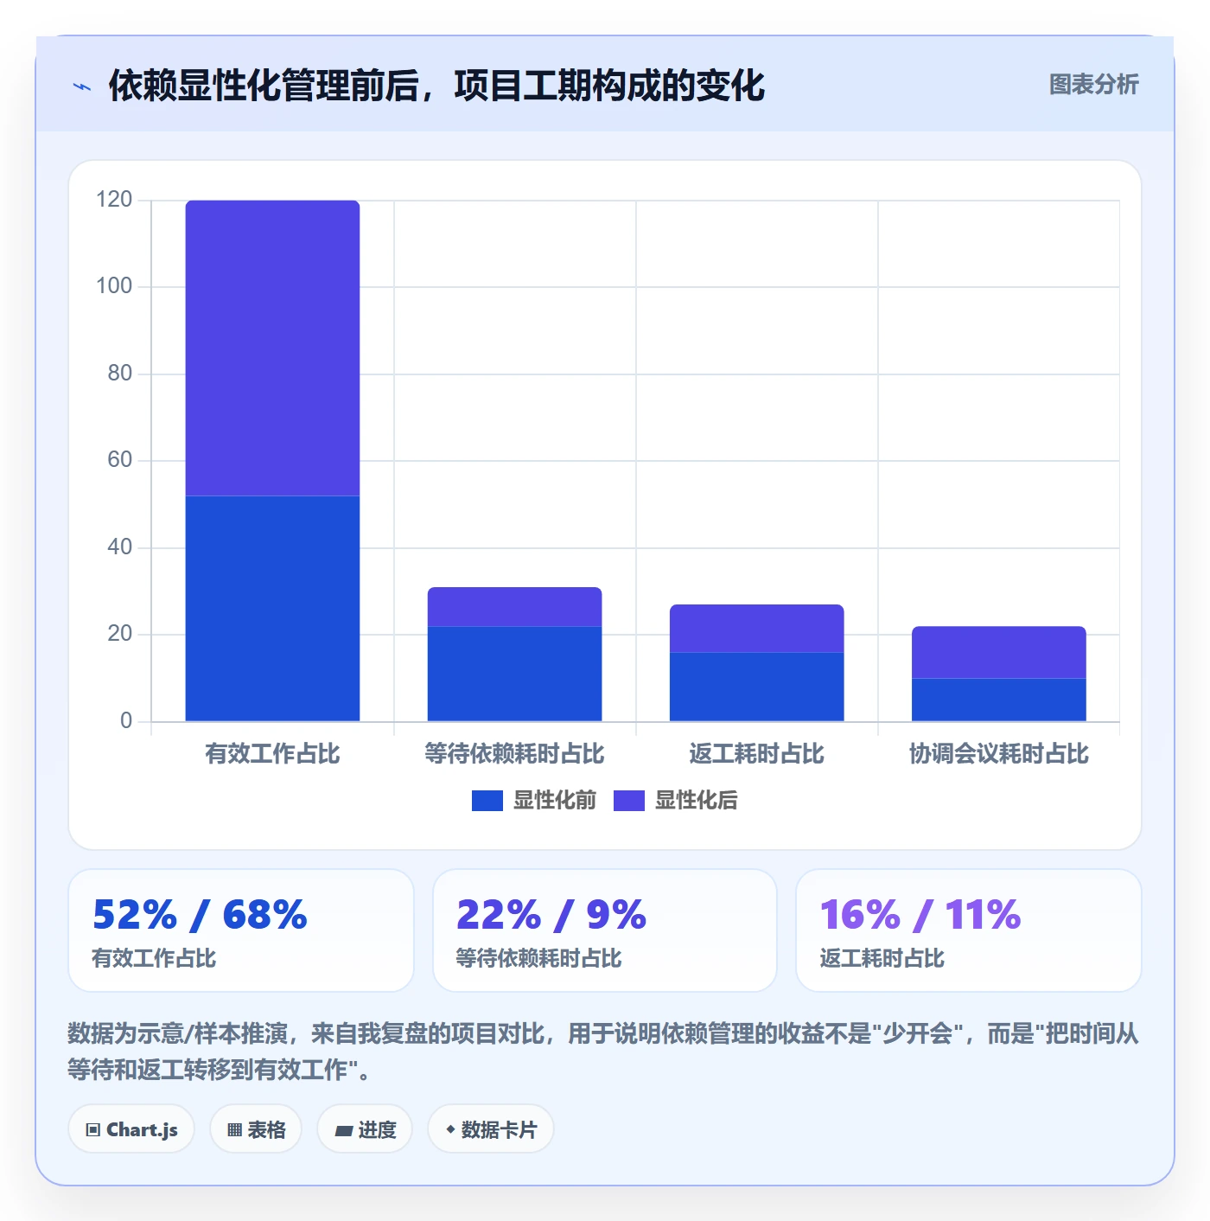
Task: Click the 进度 tag chip
Action: click(x=365, y=1129)
